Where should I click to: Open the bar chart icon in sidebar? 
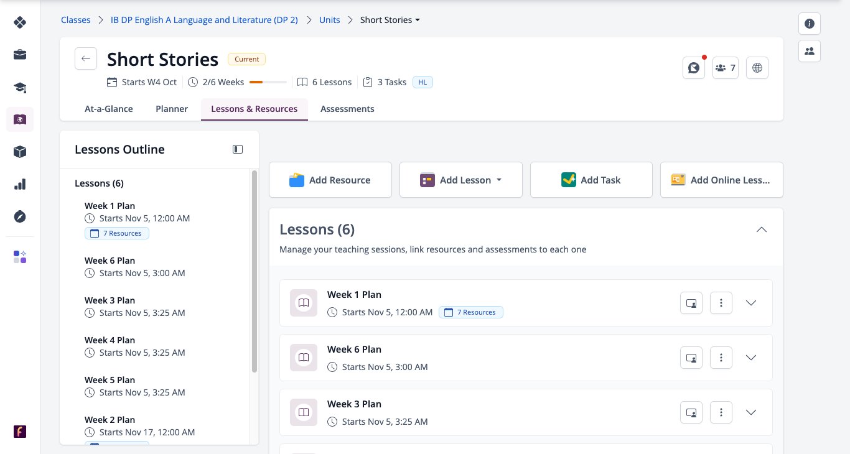coord(20,184)
